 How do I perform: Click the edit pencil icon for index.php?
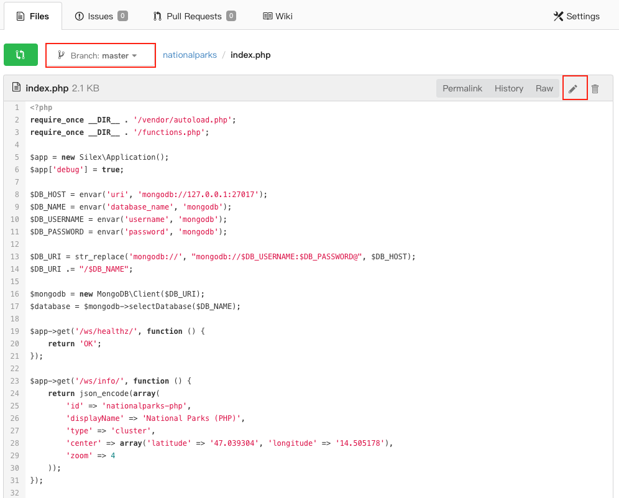(x=574, y=88)
